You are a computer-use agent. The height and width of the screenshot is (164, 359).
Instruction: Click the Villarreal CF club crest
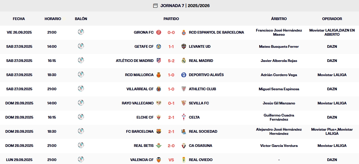tap(159, 89)
